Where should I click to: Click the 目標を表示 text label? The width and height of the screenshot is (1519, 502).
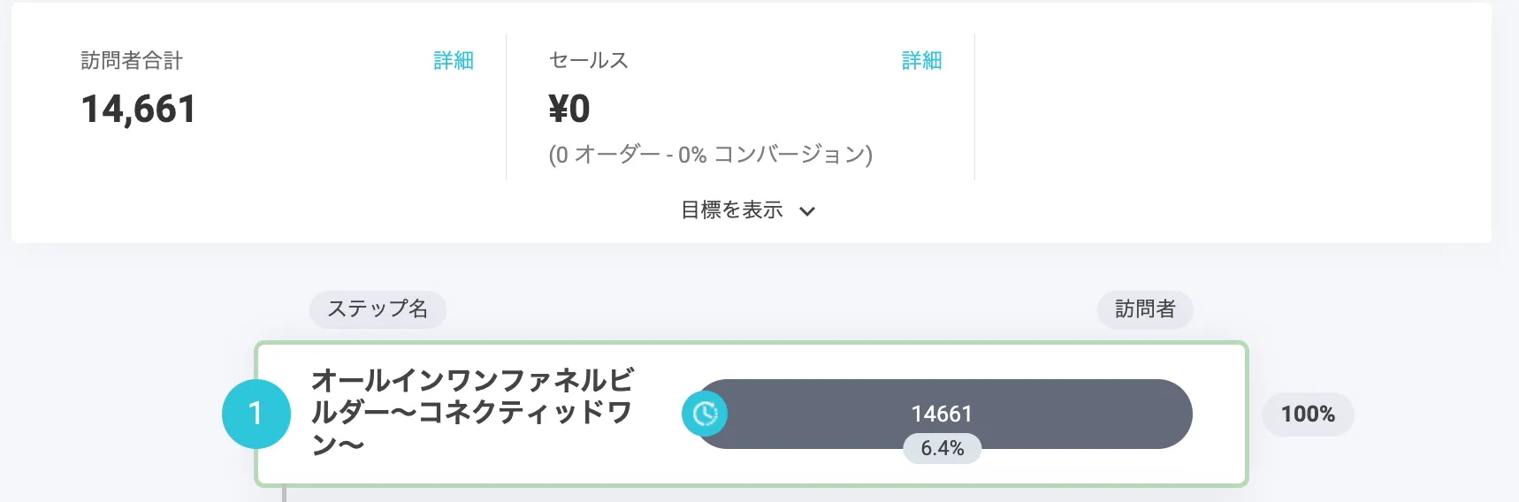point(731,210)
